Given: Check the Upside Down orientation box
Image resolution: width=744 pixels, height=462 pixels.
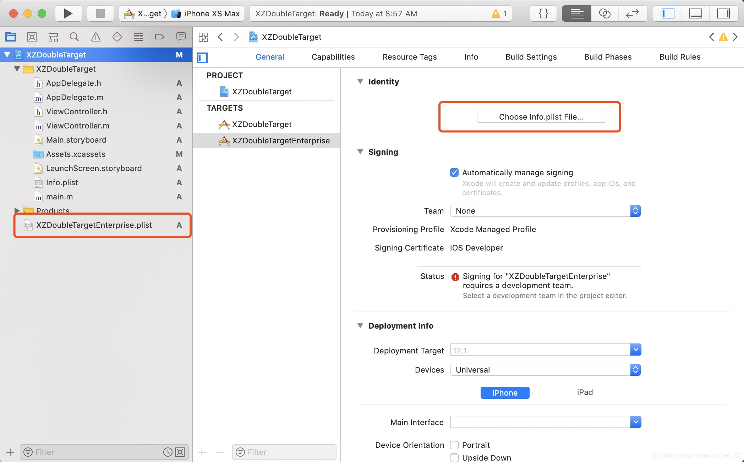Looking at the screenshot, I should (x=454, y=457).
